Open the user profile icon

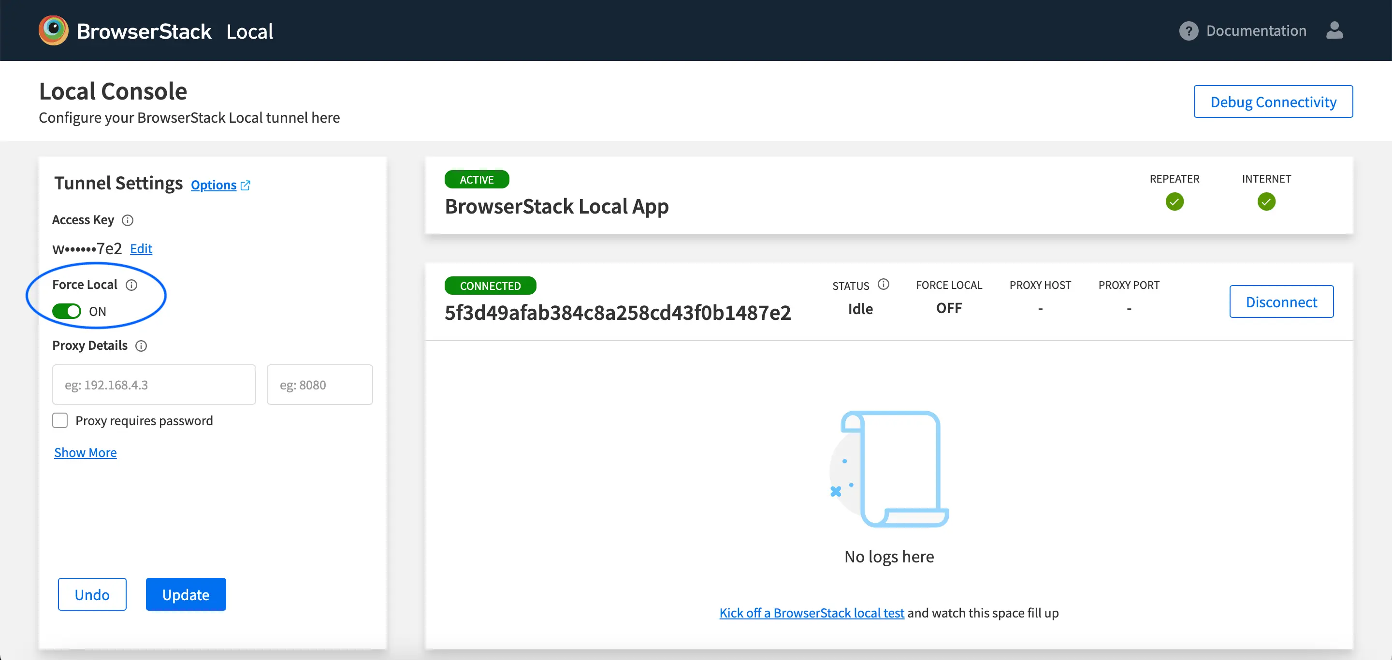tap(1334, 30)
